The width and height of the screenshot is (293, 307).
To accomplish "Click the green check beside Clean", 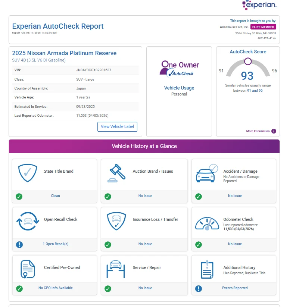I will 19,196.
